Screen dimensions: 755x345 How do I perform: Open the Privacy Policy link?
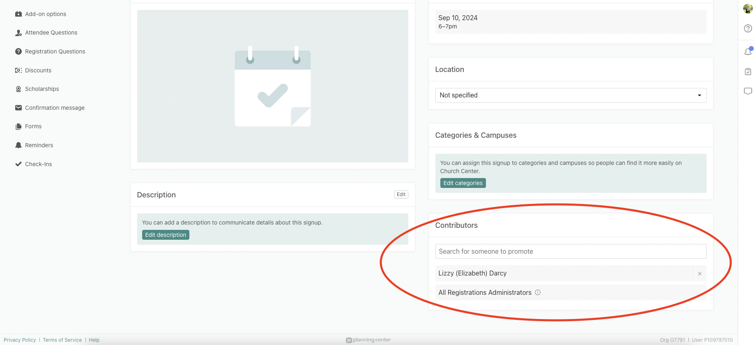tap(20, 340)
